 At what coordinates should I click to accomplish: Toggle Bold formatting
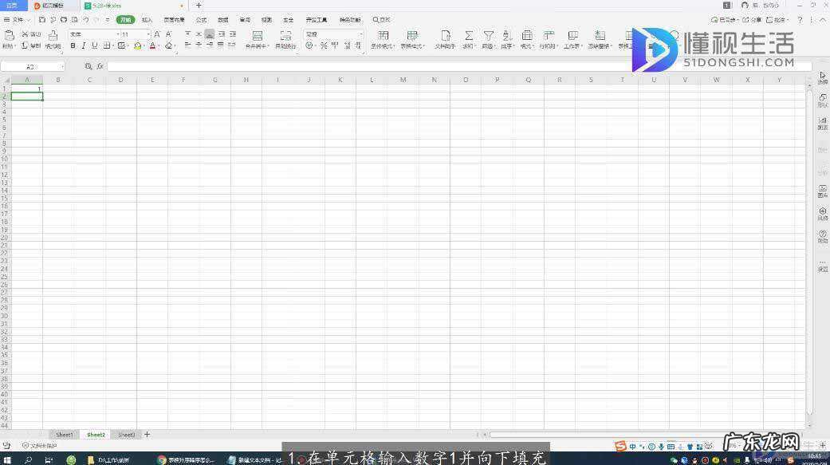73,46
